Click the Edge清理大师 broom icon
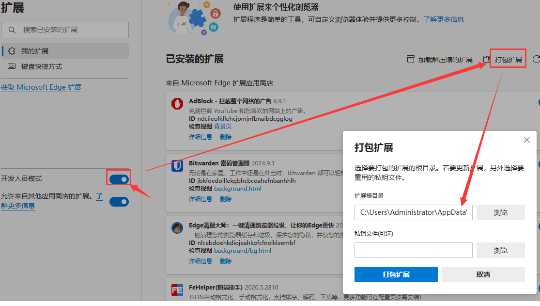The image size is (540, 306). tap(177, 228)
